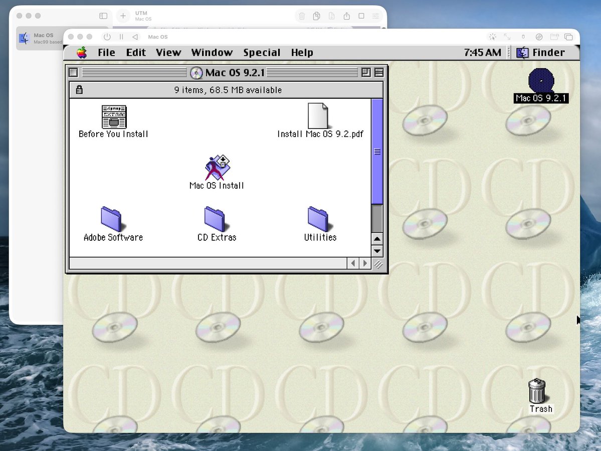Click the vertical scrollbar thumb in Finder window
This screenshot has width=601, height=451.
[377, 152]
